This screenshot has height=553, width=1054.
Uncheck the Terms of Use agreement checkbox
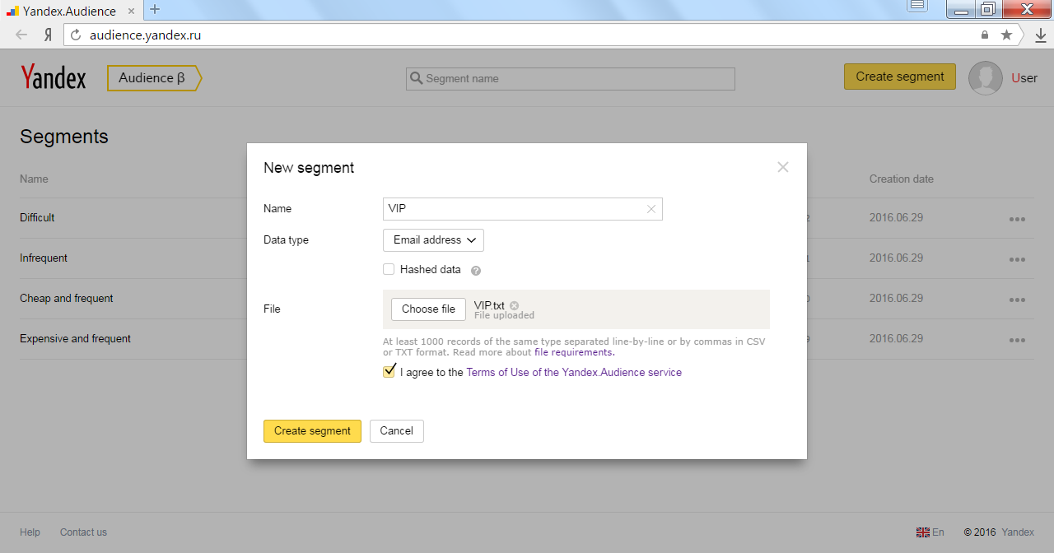pos(389,372)
